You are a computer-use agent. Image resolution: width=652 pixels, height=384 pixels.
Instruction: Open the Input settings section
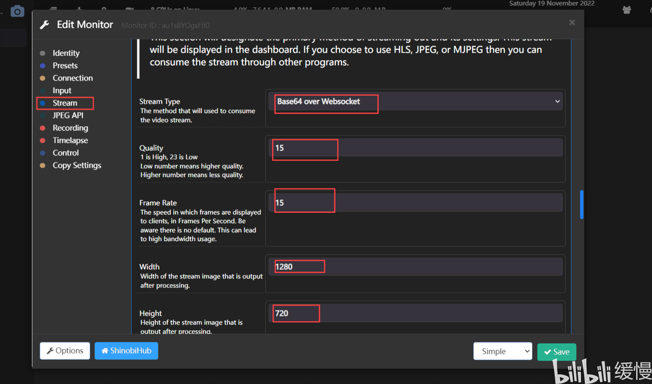(x=62, y=91)
